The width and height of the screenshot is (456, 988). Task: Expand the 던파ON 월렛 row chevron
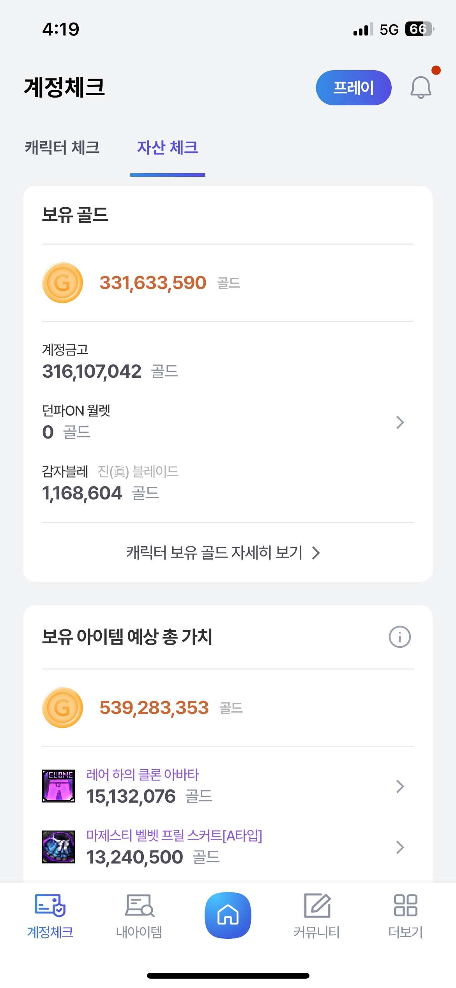pyautogui.click(x=400, y=422)
